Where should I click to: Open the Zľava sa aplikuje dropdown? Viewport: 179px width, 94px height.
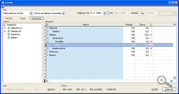tap(63, 13)
